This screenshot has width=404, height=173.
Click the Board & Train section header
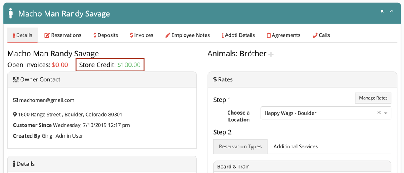click(x=302, y=166)
